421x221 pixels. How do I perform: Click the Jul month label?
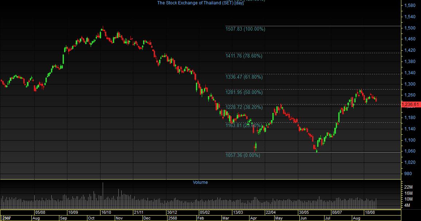click(327, 218)
